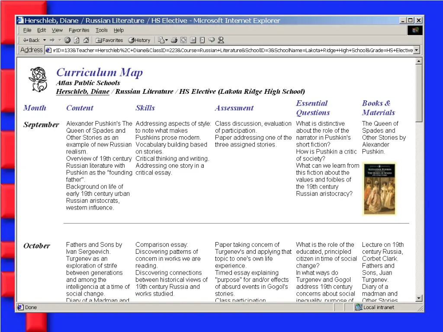The width and height of the screenshot is (443, 332).
Task: Click the Windows logo throbber icon
Action: coord(415,30)
